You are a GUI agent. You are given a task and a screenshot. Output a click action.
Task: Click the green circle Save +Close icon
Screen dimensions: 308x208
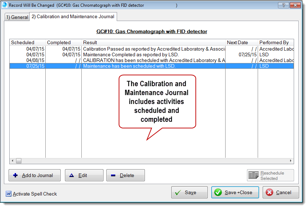pyautogui.click(x=218, y=192)
